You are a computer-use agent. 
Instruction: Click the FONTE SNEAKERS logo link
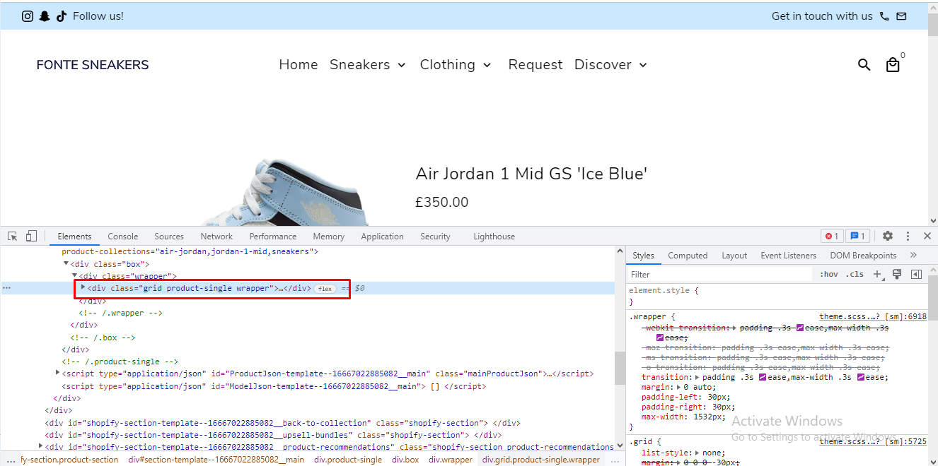(x=93, y=65)
